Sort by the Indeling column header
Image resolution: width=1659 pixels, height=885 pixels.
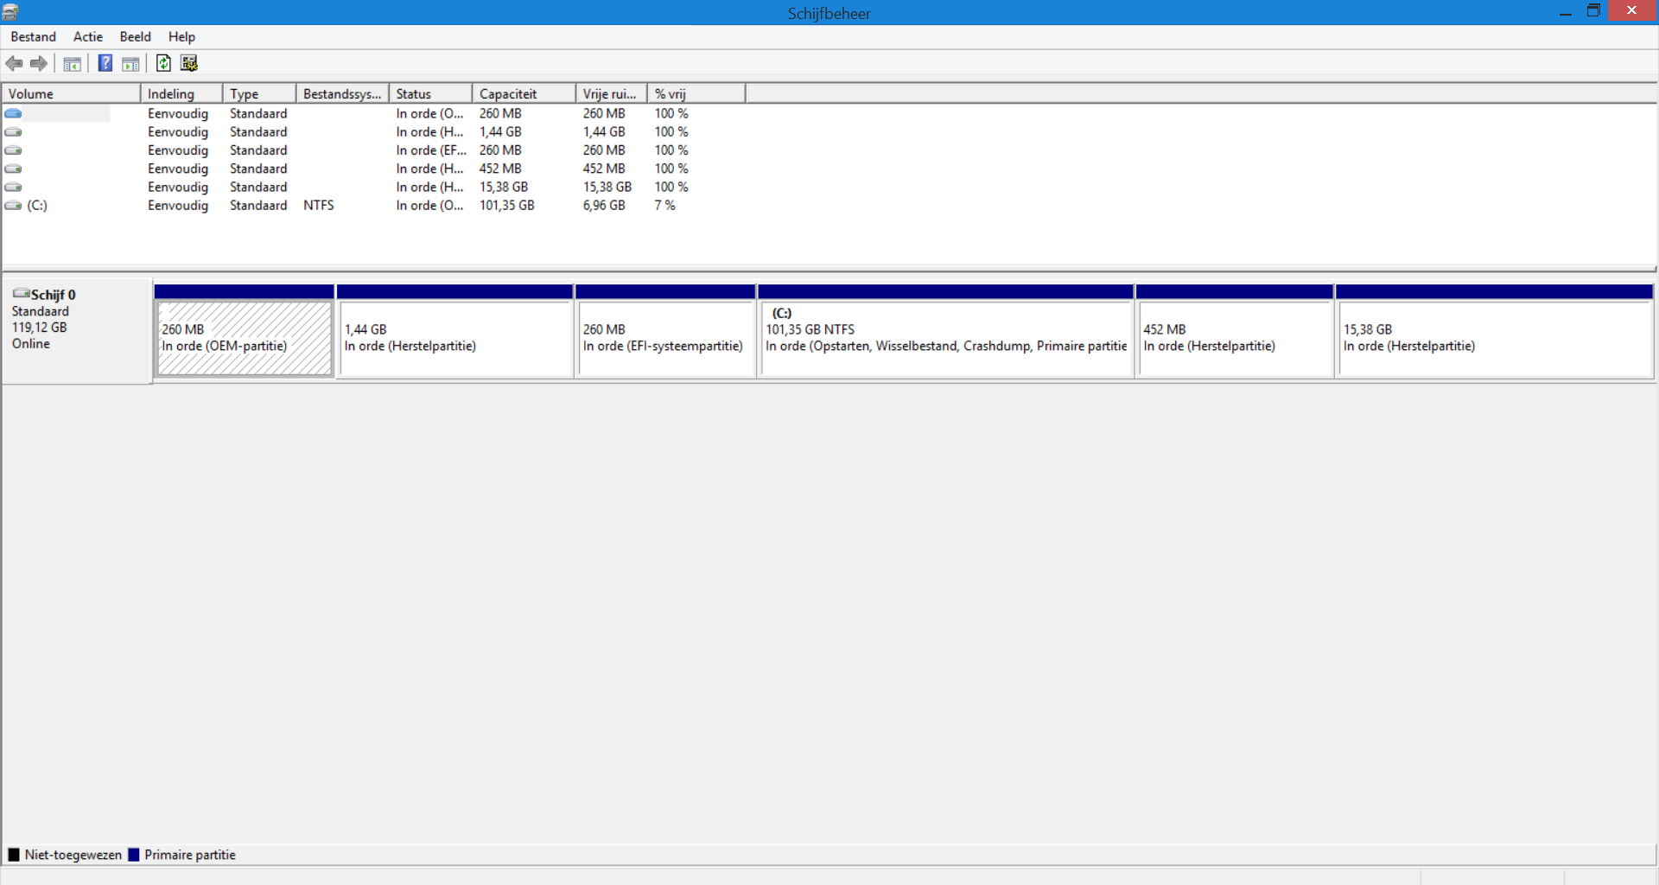click(x=181, y=93)
